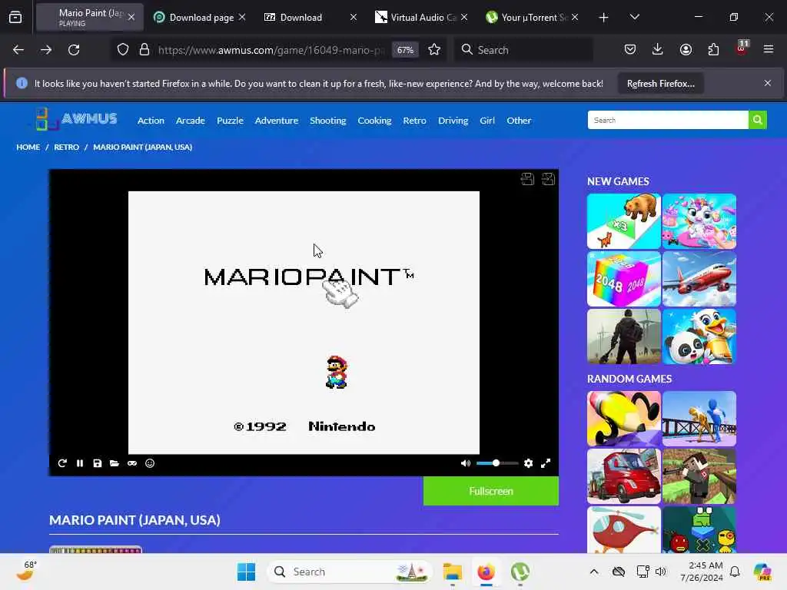Open the soldier survival game thumbnail
Viewport: 787px width, 590px height.
click(624, 336)
